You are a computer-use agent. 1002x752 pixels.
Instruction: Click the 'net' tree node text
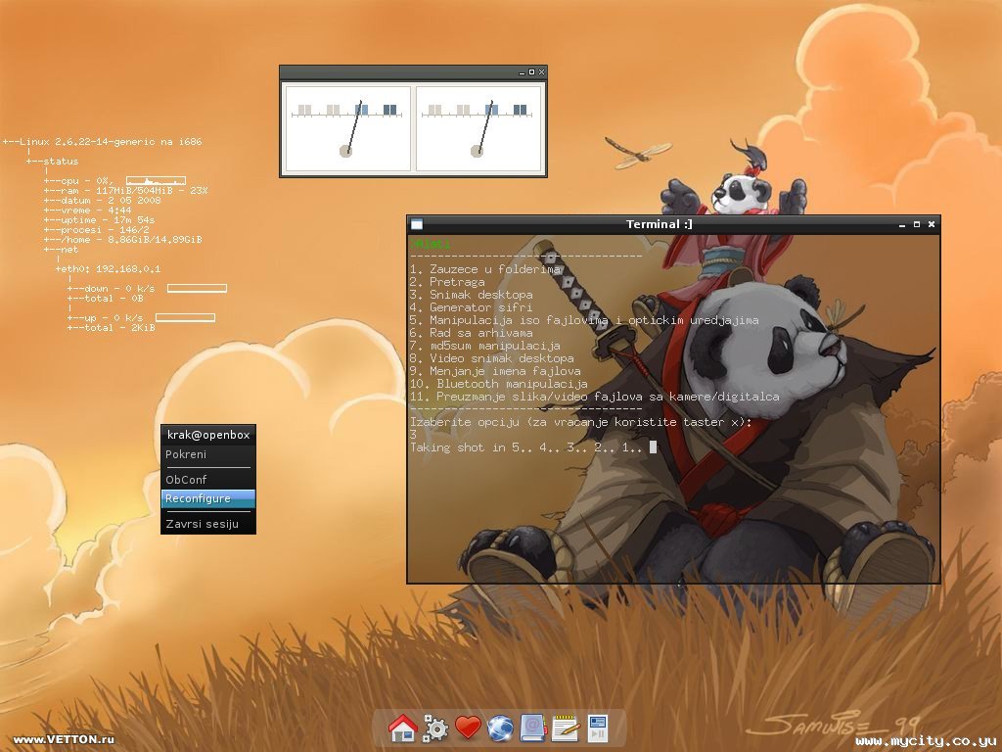pos(69,250)
